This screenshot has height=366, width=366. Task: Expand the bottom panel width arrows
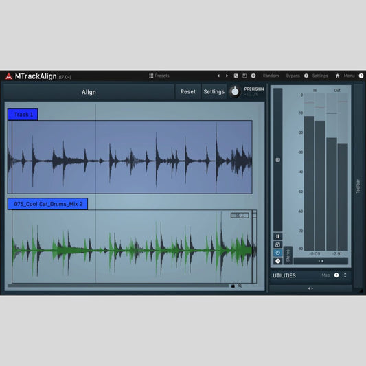310,288
